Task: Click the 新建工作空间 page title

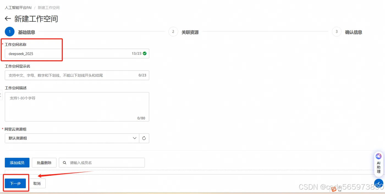Action: (36, 19)
